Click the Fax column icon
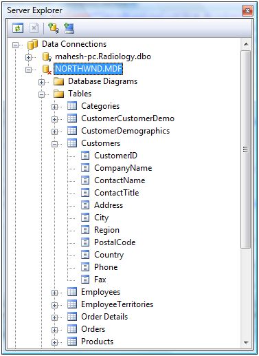This screenshot has height=356, width=259. coord(85,280)
